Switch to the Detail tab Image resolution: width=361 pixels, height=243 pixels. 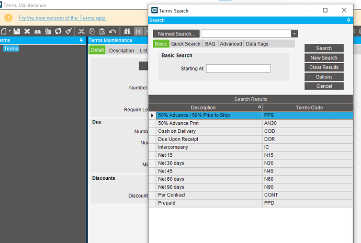(97, 50)
